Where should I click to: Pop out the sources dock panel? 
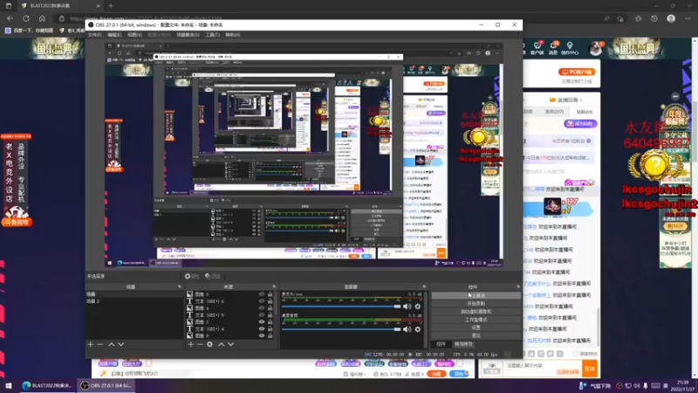coord(274,287)
